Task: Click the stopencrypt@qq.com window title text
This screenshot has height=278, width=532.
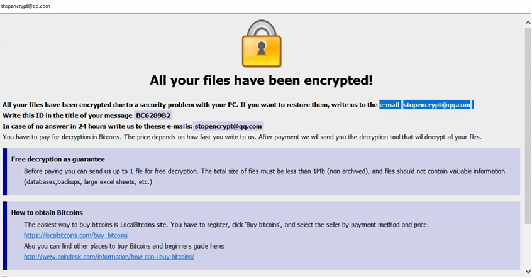Action: (26, 6)
